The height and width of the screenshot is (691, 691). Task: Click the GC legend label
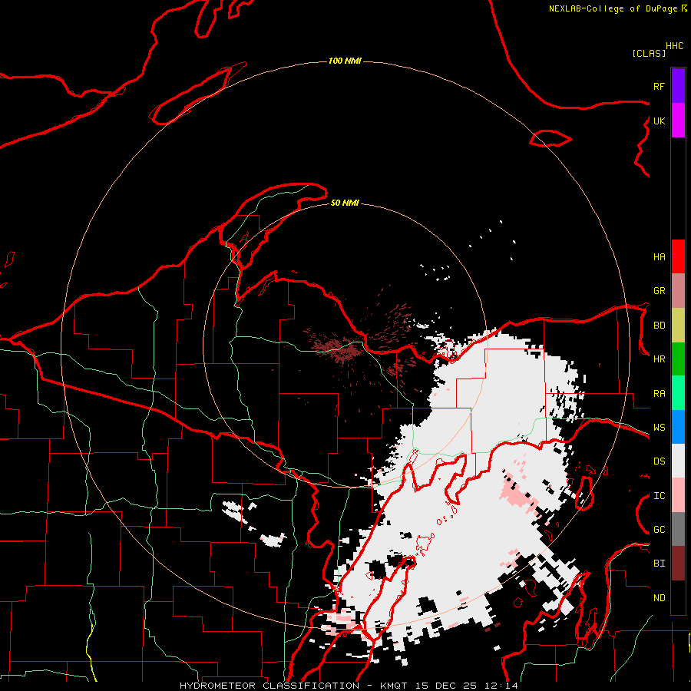[659, 530]
